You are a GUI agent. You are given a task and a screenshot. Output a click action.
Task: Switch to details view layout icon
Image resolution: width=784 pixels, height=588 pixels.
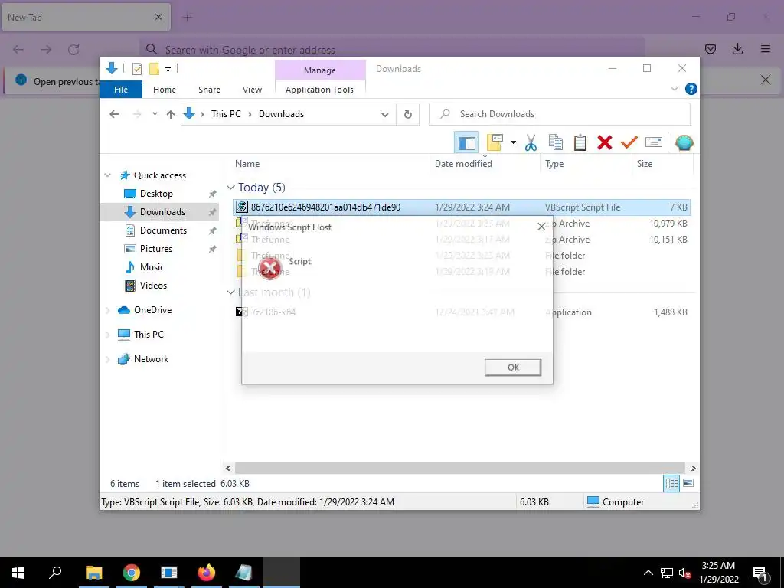671,484
